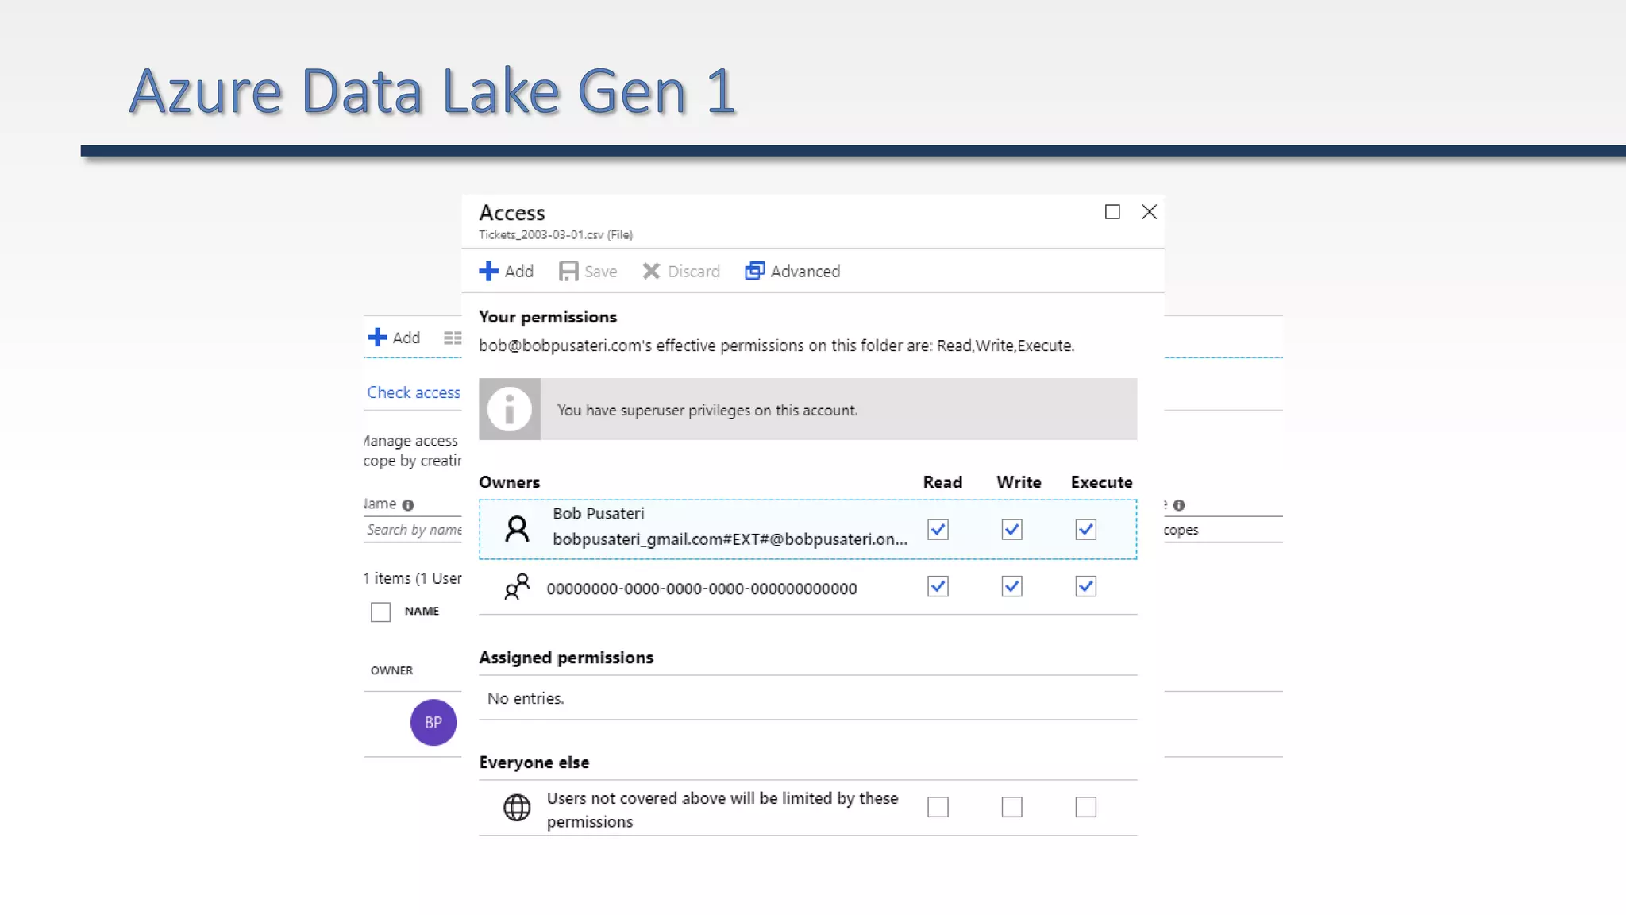
Task: Uncheck Read for Bob Pusateri
Action: 938,530
